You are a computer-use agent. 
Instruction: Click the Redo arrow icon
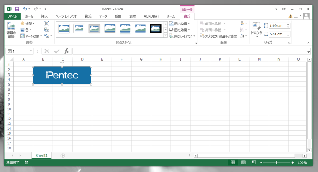coord(36,9)
